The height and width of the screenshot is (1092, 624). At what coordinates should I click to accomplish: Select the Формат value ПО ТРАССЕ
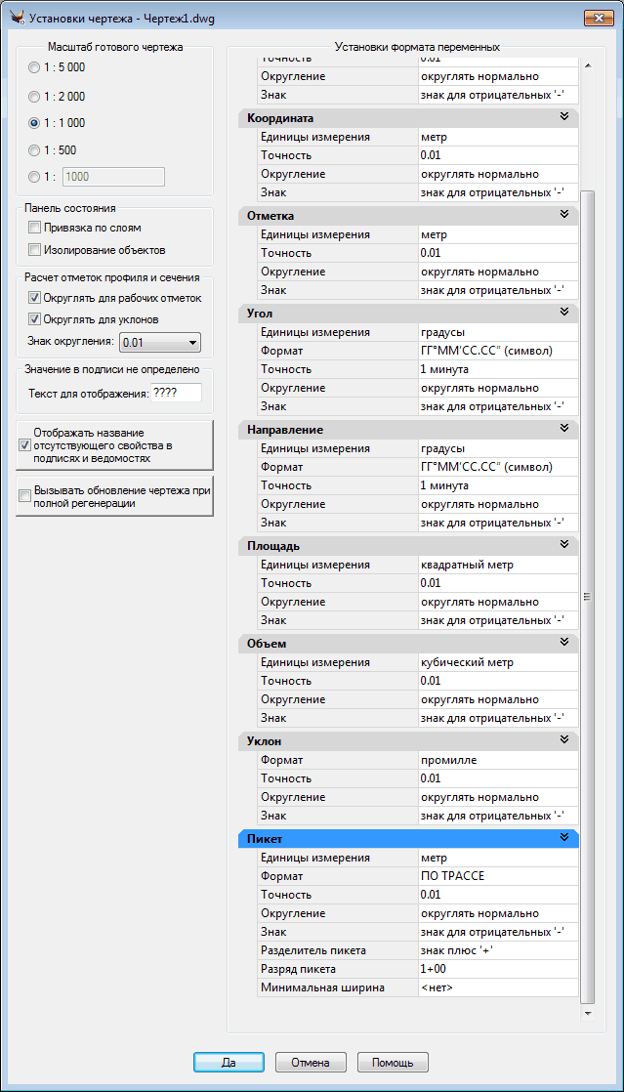[497, 876]
